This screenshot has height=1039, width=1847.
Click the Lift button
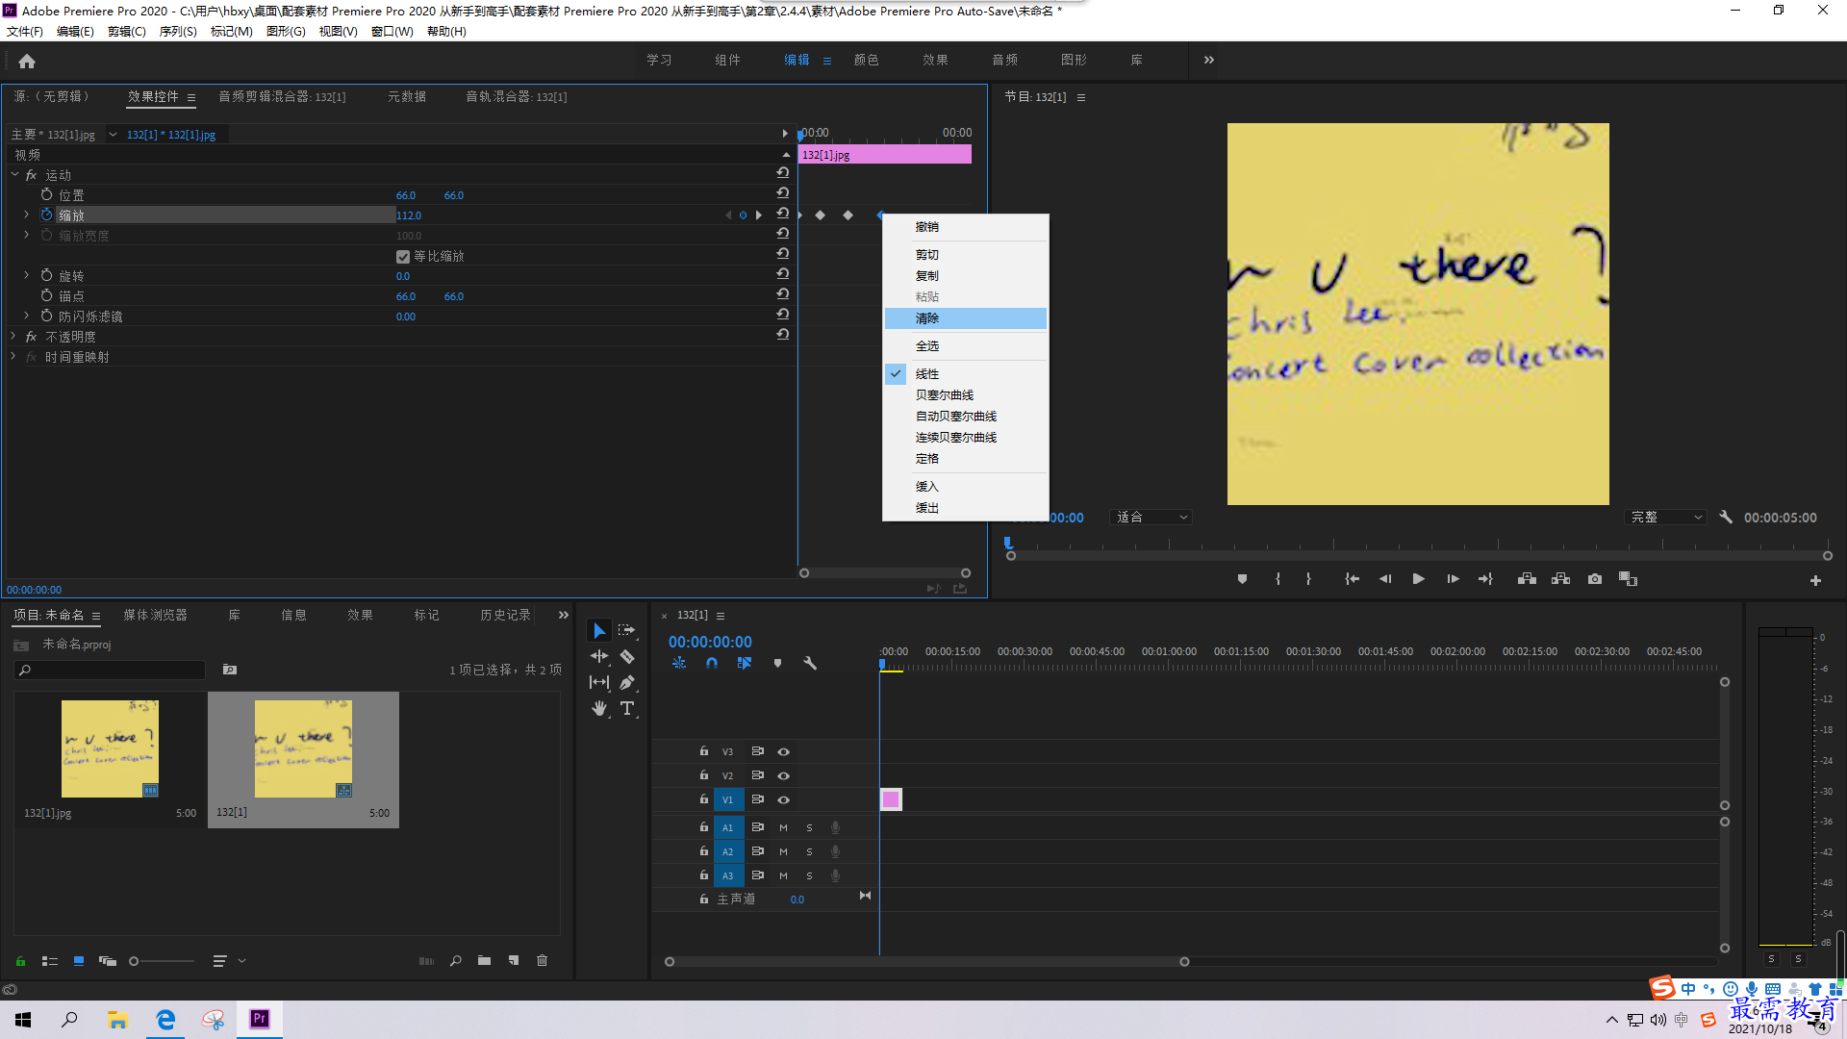(x=1527, y=579)
